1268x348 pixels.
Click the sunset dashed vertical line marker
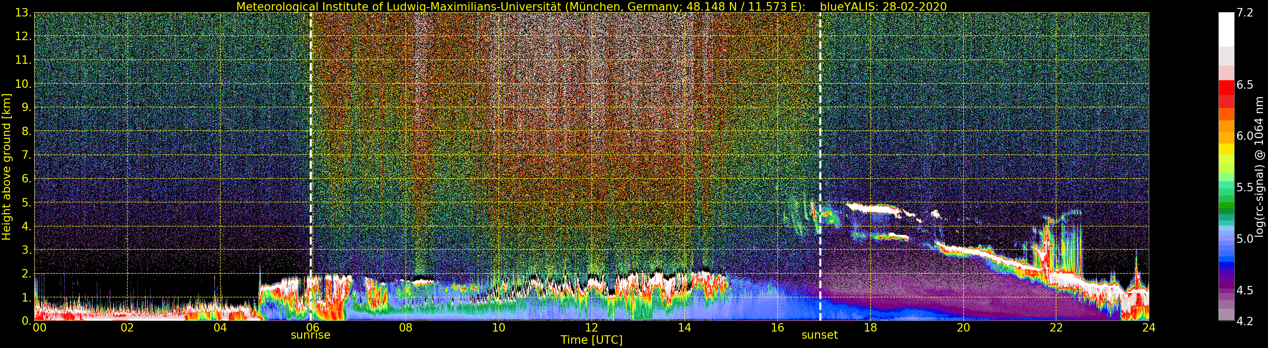click(820, 166)
